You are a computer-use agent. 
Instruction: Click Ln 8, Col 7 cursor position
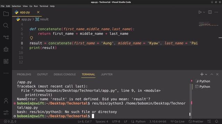85,122
